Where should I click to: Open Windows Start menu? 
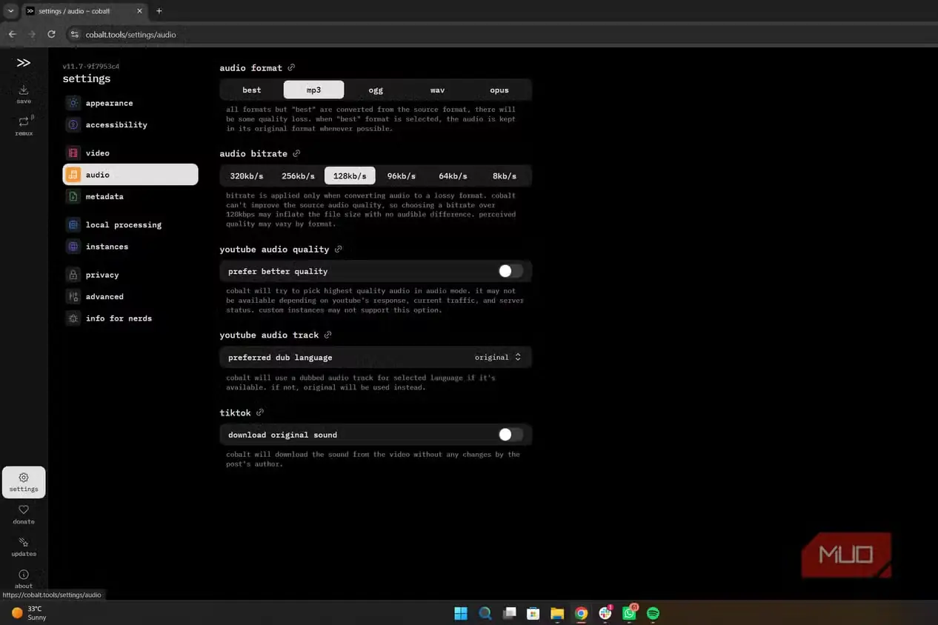tap(461, 613)
